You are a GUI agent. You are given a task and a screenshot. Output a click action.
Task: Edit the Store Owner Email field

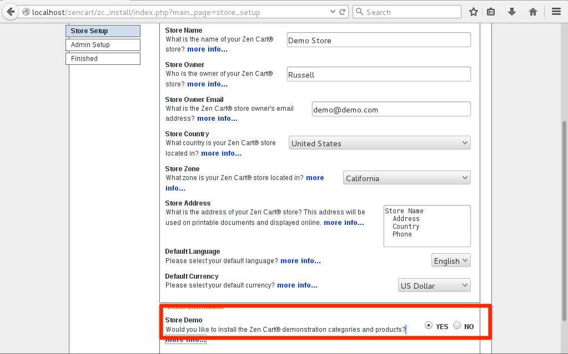(391, 109)
